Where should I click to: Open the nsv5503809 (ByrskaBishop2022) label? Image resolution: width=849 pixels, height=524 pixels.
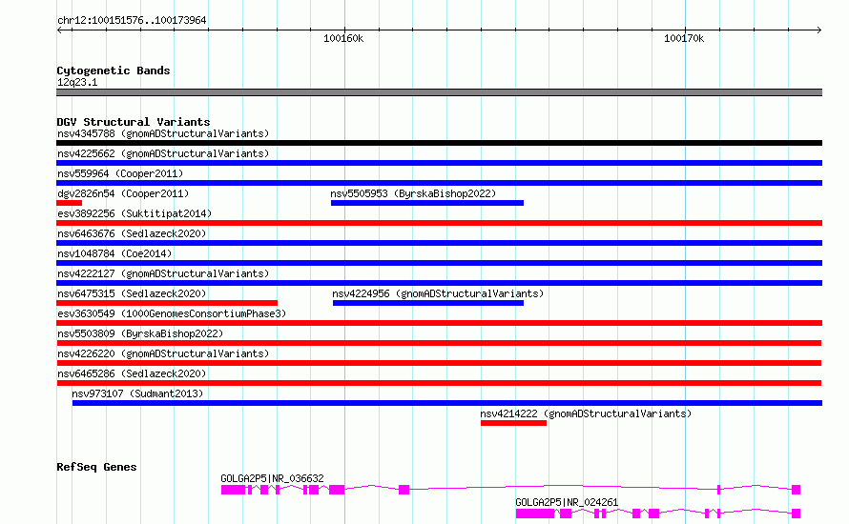(140, 333)
